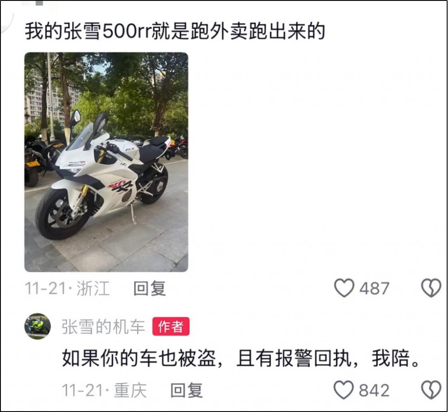
Task: Click the 487 like count
Action: [374, 288]
